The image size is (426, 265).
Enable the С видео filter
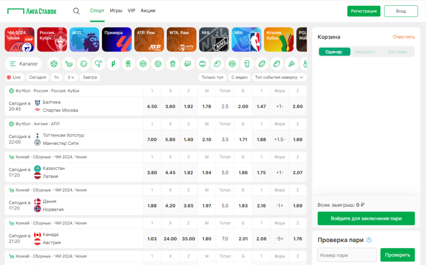[239, 77]
